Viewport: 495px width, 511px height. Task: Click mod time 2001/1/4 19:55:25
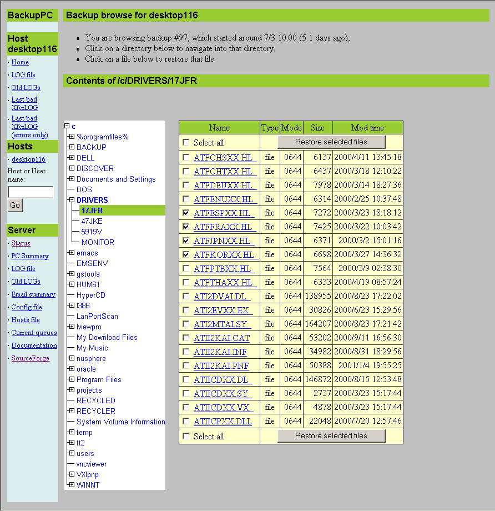(x=370, y=365)
